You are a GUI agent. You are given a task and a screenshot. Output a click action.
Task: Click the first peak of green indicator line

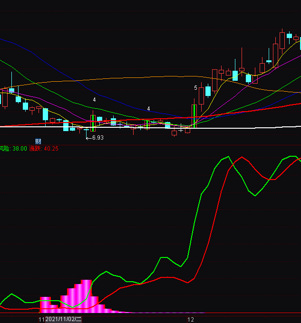[228, 156]
